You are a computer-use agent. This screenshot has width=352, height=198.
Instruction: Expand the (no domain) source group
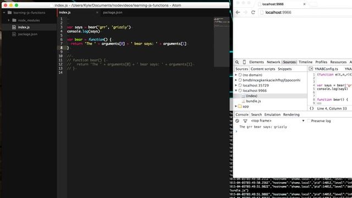pos(236,75)
